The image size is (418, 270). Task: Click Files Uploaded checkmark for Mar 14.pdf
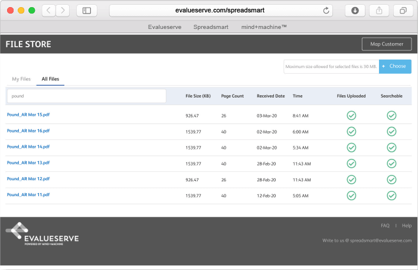pos(351,148)
